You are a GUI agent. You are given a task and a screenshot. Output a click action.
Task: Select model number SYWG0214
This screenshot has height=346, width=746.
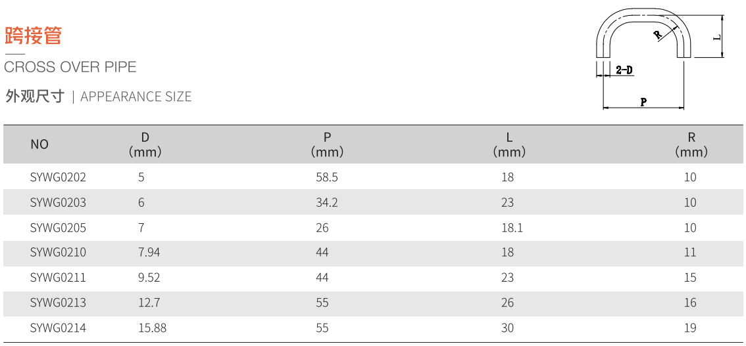pos(58,328)
